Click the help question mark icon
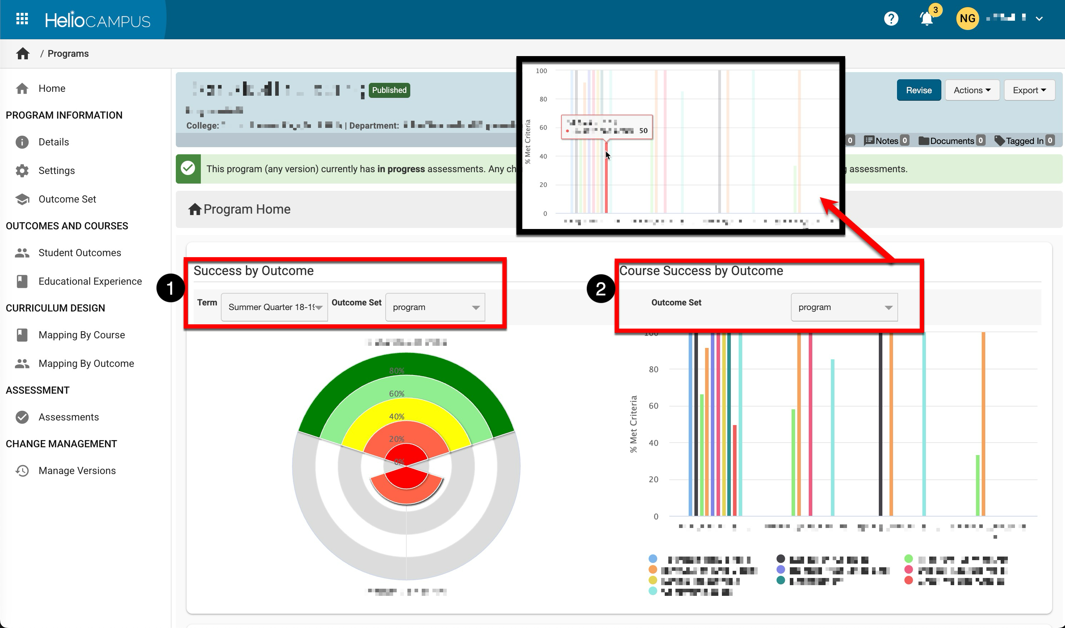This screenshot has height=628, width=1065. point(891,19)
